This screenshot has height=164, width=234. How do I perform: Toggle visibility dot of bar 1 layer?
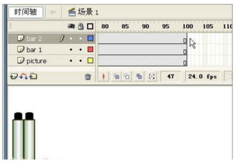pos(71,50)
